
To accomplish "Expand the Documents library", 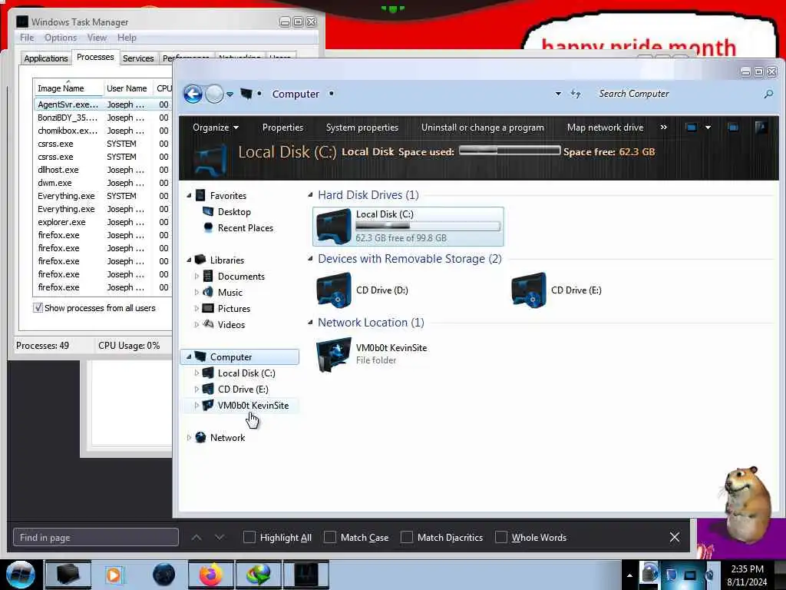I will point(196,277).
